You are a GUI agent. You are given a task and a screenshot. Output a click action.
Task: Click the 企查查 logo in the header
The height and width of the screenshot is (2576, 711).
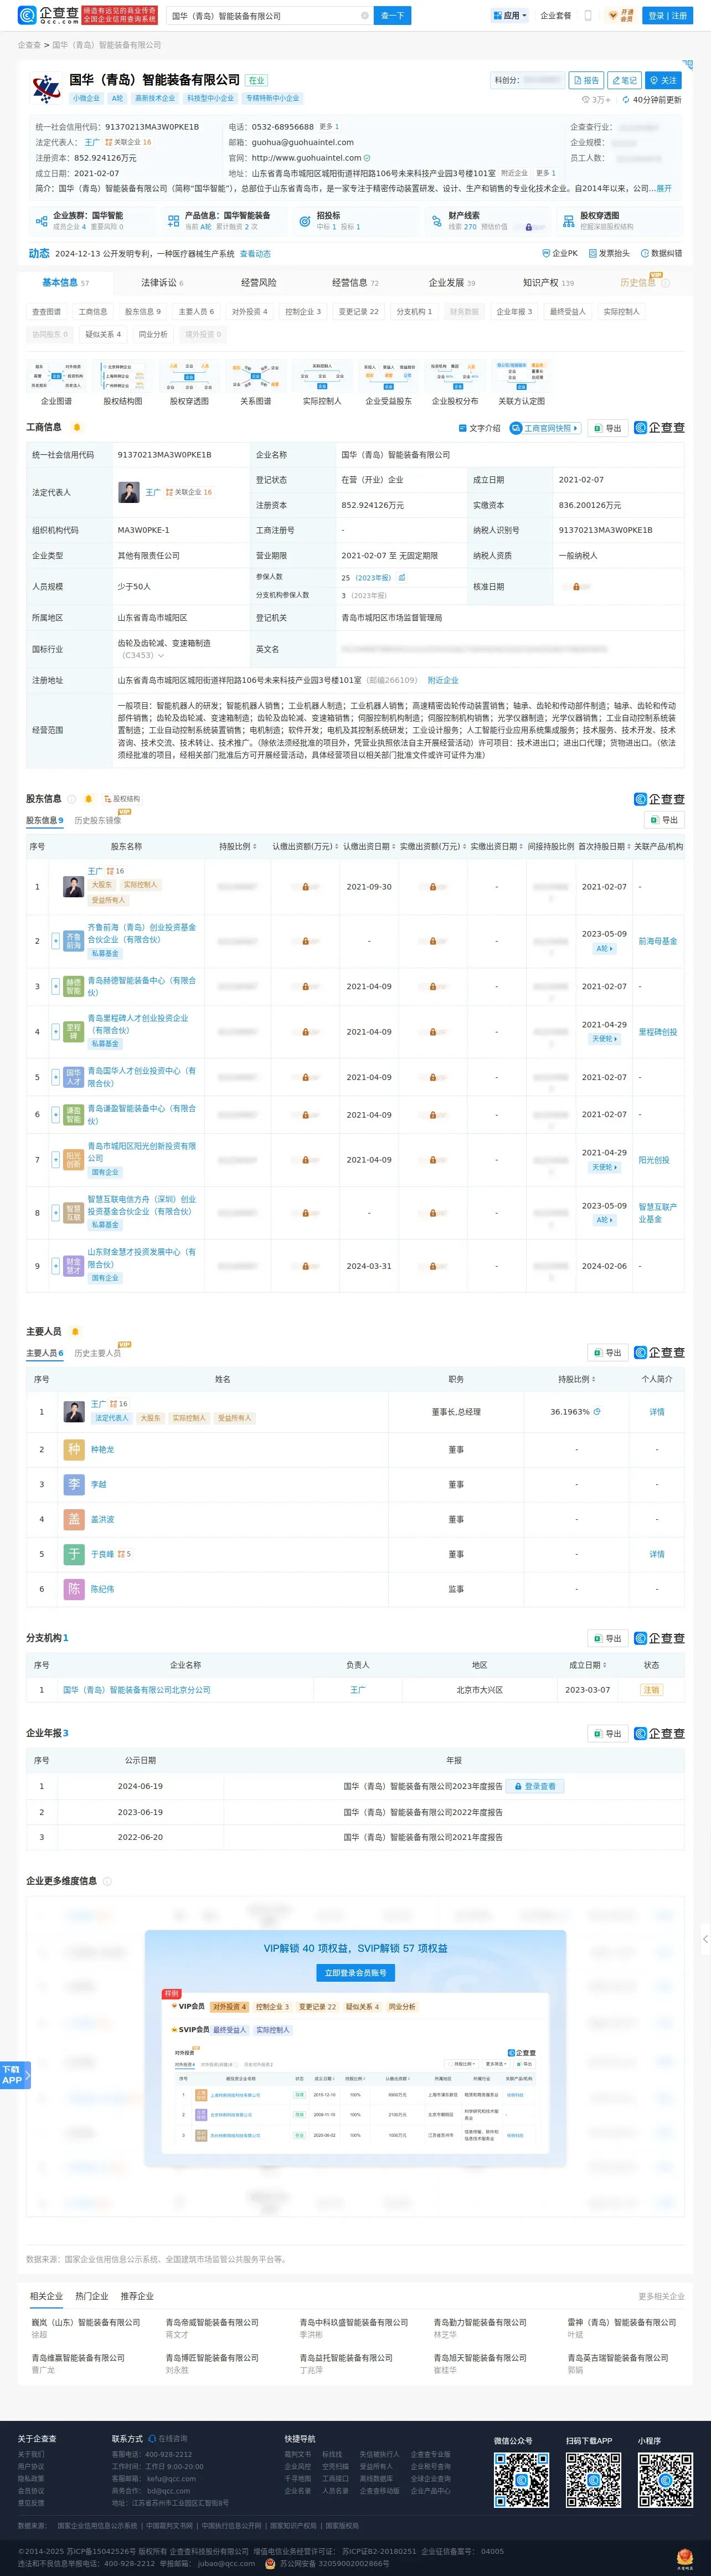pos(47,15)
